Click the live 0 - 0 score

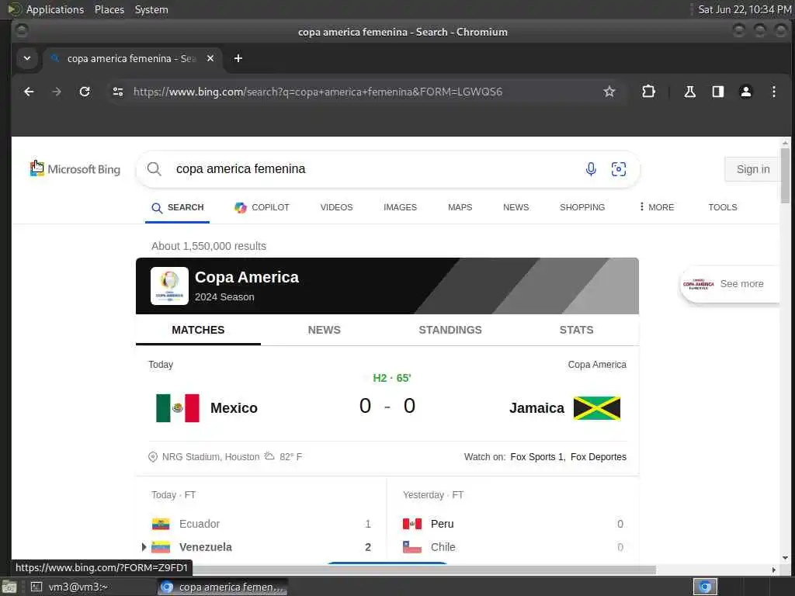(x=387, y=406)
